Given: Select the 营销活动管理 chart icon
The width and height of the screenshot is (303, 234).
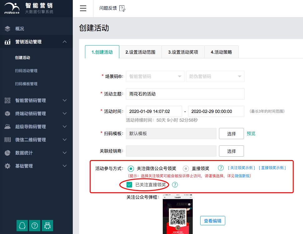Looking at the screenshot, I should coord(7,41).
